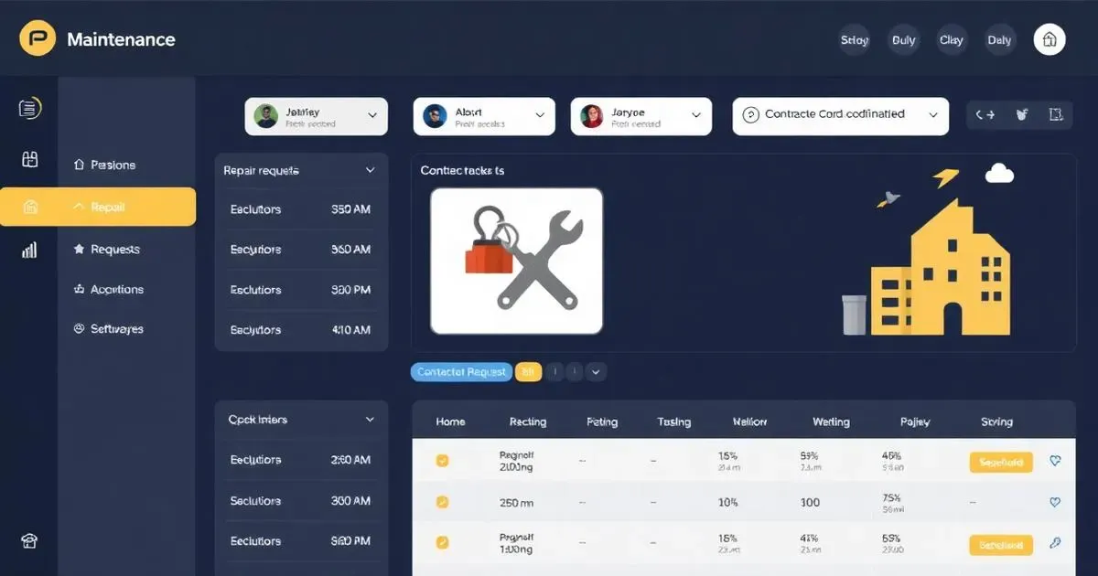Switch to the Cliay tab in the top bar
Viewport: 1098px width, 576px height.
952,40
